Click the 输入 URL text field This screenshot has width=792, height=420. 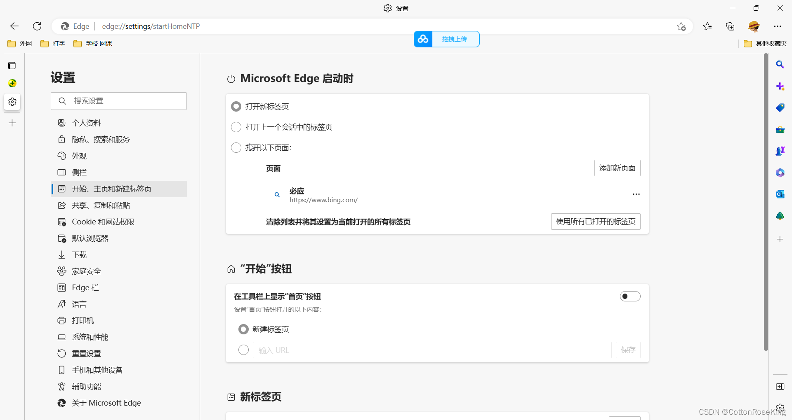(432, 350)
